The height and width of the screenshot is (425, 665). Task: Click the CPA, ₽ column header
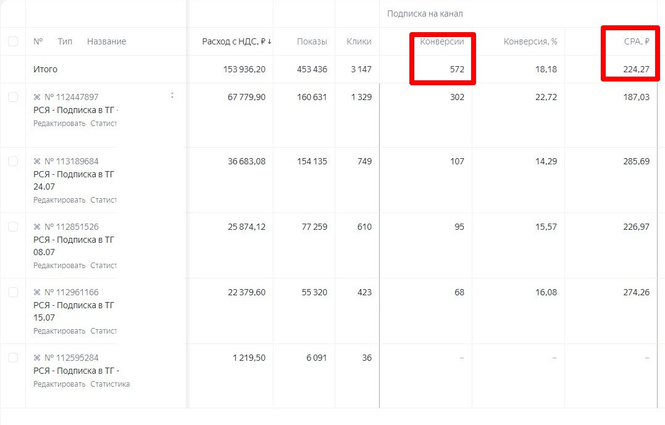pos(637,41)
